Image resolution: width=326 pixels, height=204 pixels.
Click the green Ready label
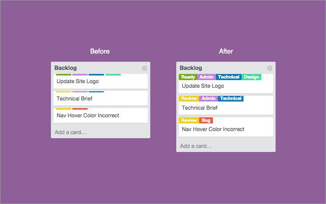click(188, 77)
